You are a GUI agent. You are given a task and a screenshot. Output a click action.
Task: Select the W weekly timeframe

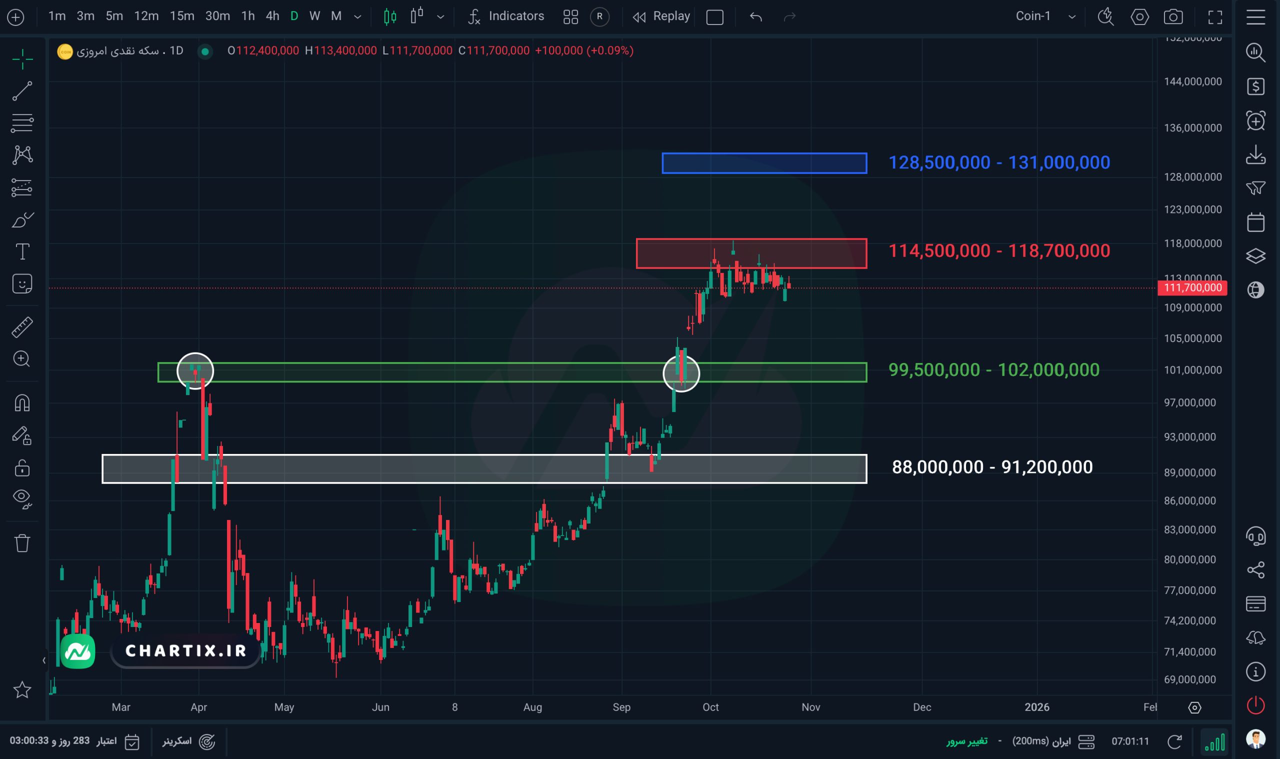coord(314,16)
